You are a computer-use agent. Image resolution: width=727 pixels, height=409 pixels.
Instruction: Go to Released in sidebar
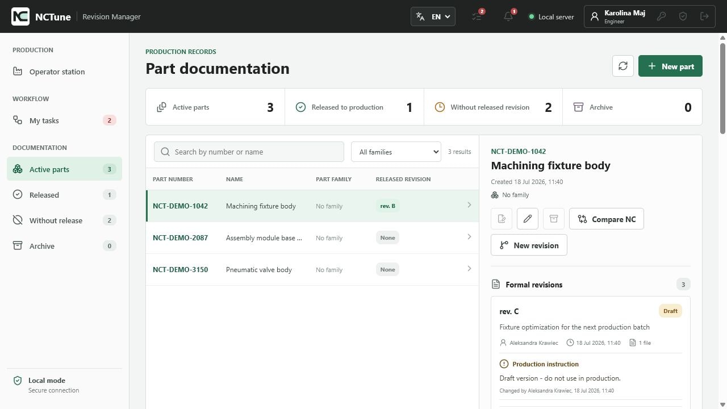point(64,195)
